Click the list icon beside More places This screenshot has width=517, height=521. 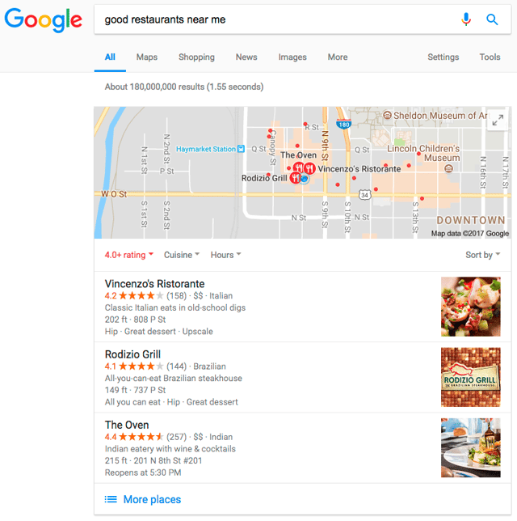[111, 499]
